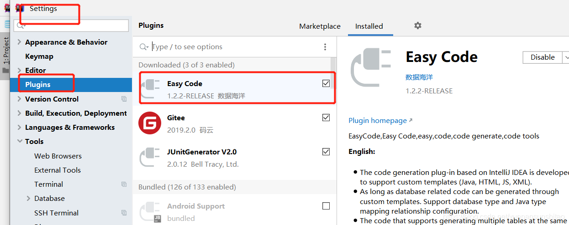The width and height of the screenshot is (569, 225).
Task: Click the Downloaded (3 of 3 enabled) header
Action: tap(186, 65)
